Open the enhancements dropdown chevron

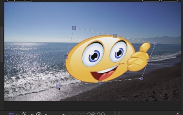[x=32, y=114]
